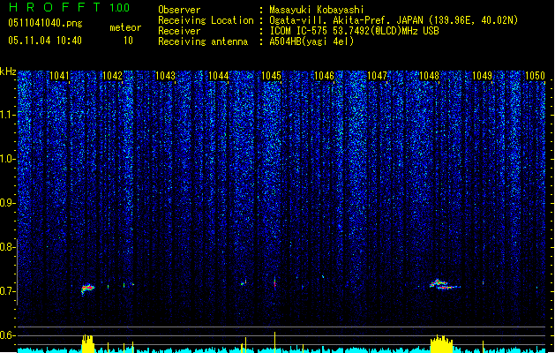
Task: Click the 1048 time axis label
Action: pyautogui.click(x=429, y=76)
